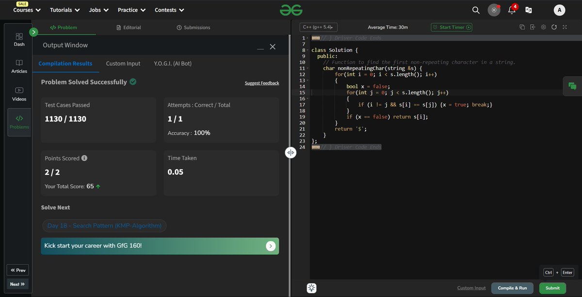
Task: Open Day 18 Search Pattern problem
Action: [104, 226]
